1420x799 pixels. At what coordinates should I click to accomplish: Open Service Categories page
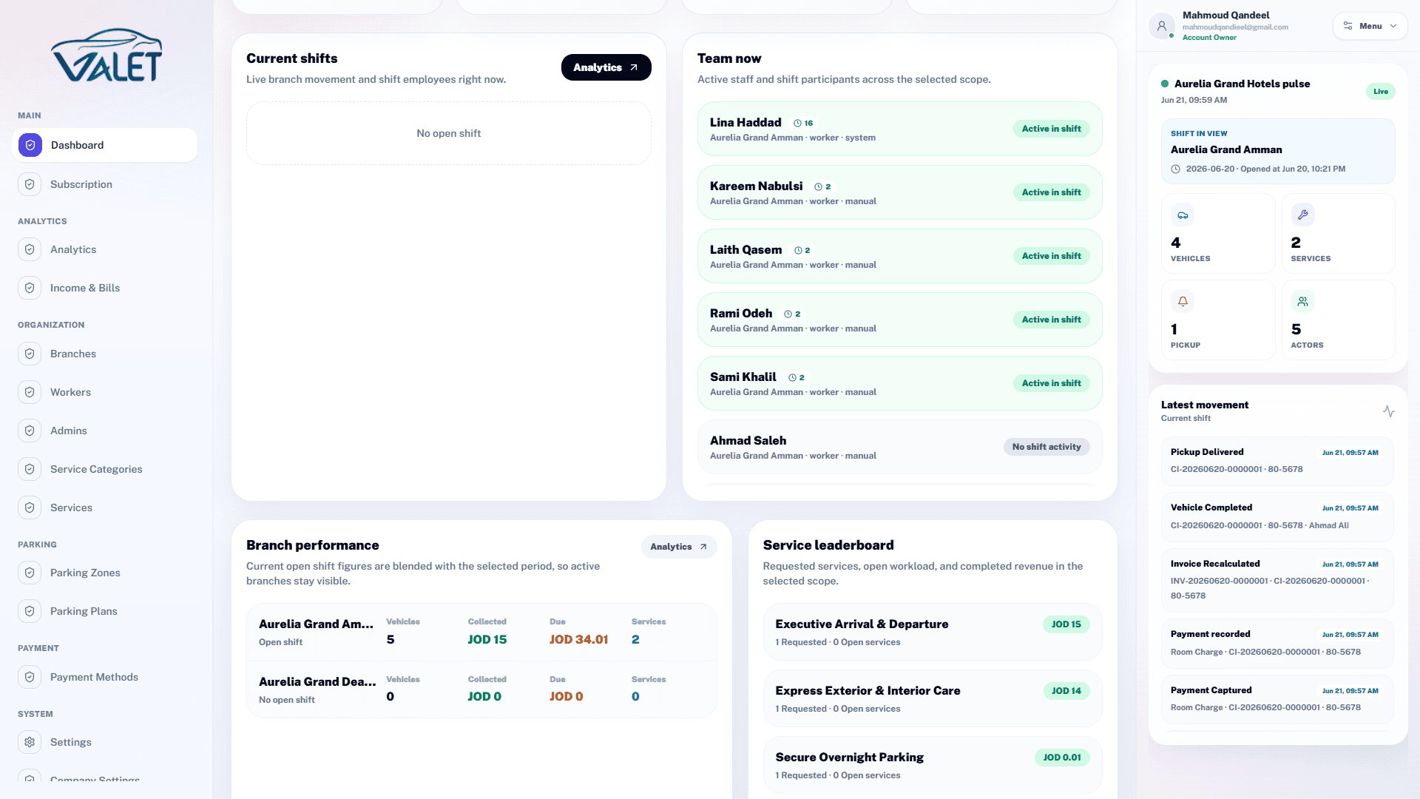click(105, 469)
